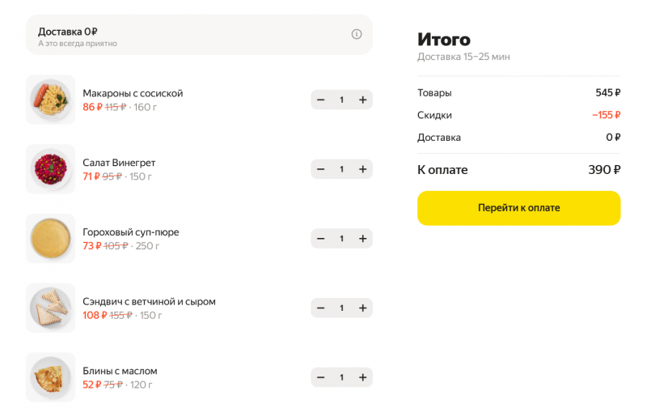Add one more Блины с маслом
647x408 pixels.
pos(363,377)
